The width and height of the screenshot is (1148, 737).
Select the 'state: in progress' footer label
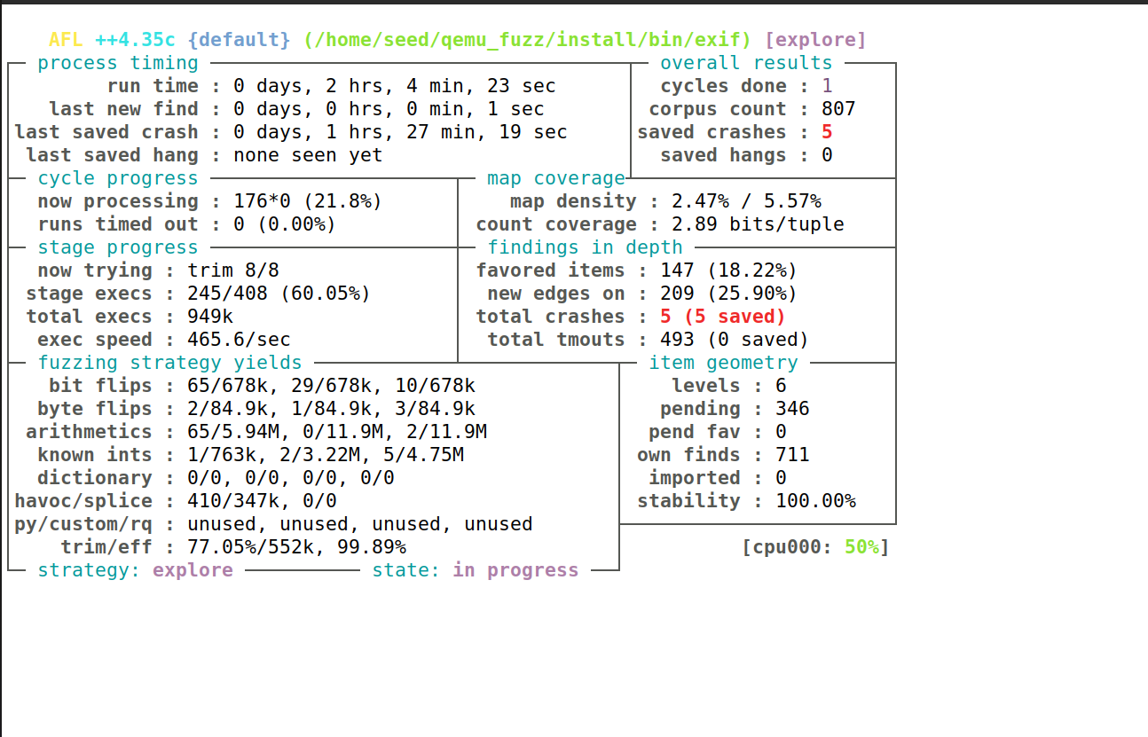coord(476,570)
